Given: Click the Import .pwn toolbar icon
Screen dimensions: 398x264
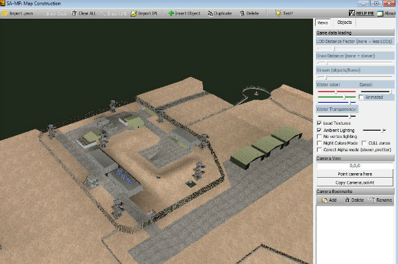Looking at the screenshot, I should [x=5, y=13].
